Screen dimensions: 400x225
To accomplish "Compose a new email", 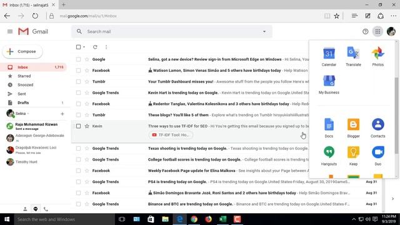I will (22, 51).
